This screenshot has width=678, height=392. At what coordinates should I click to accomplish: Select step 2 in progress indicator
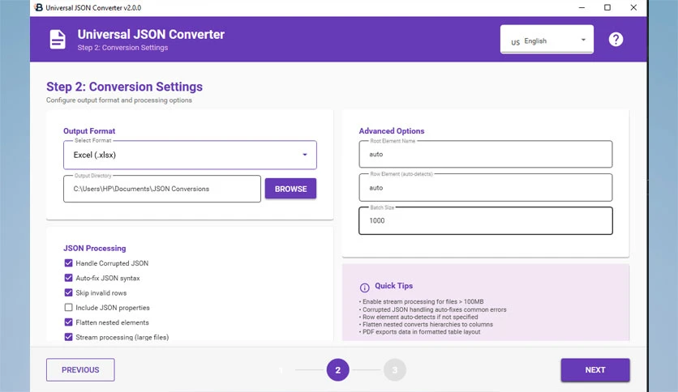click(337, 370)
